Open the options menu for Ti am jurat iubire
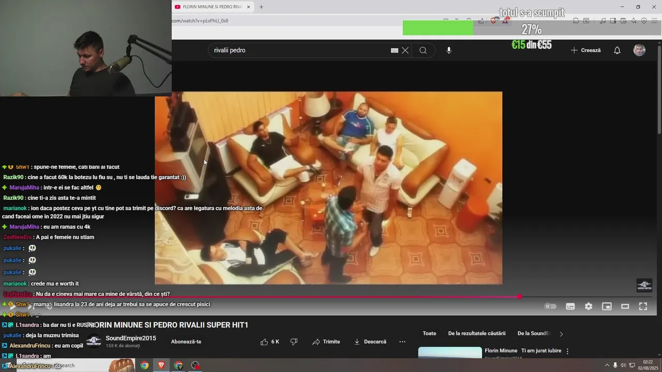 [567, 351]
